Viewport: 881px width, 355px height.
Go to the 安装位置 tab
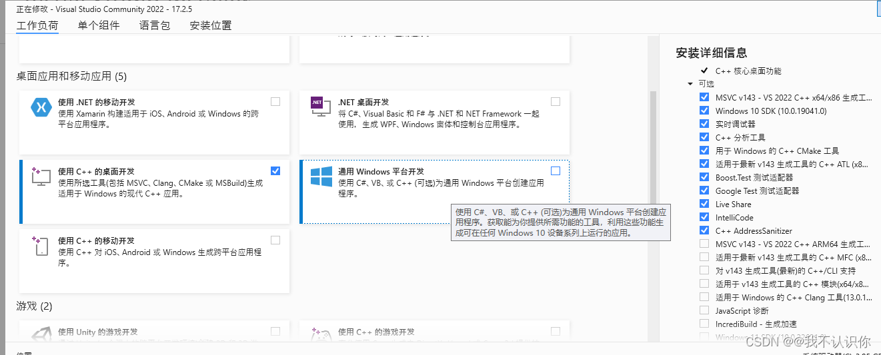[211, 25]
